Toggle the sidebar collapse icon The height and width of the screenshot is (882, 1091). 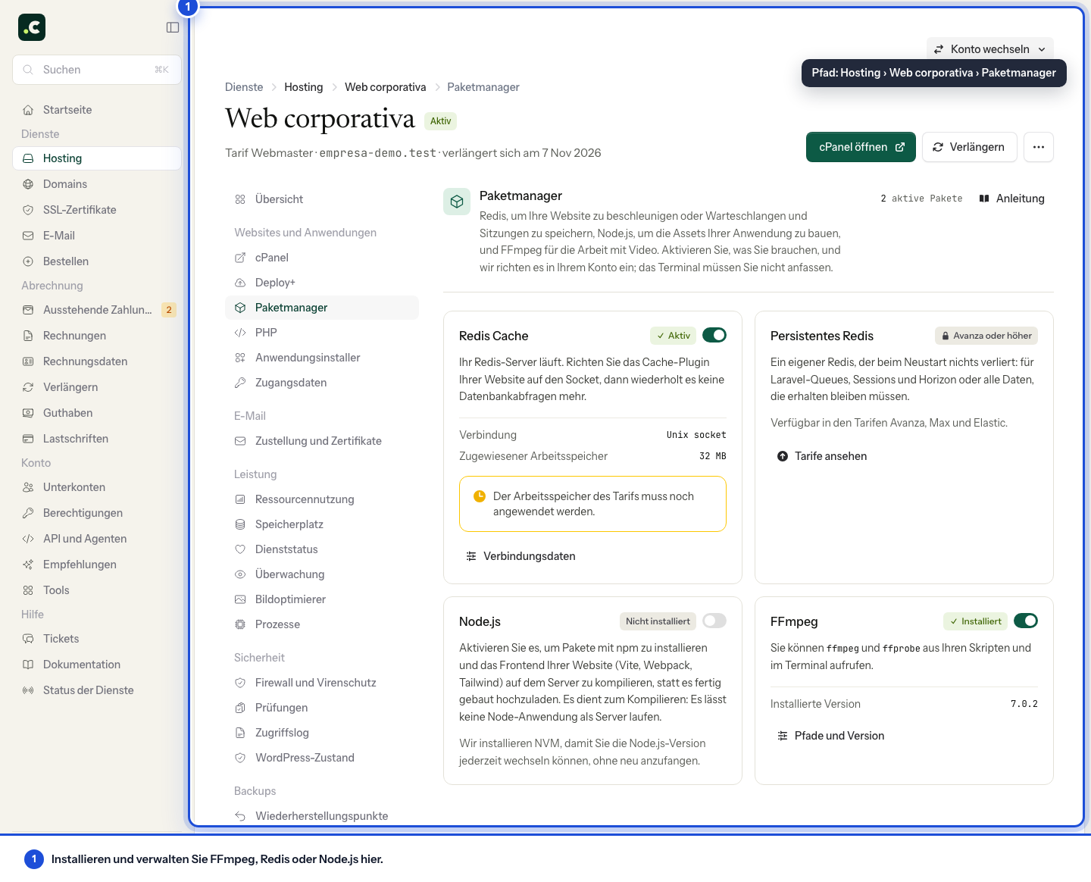(173, 27)
